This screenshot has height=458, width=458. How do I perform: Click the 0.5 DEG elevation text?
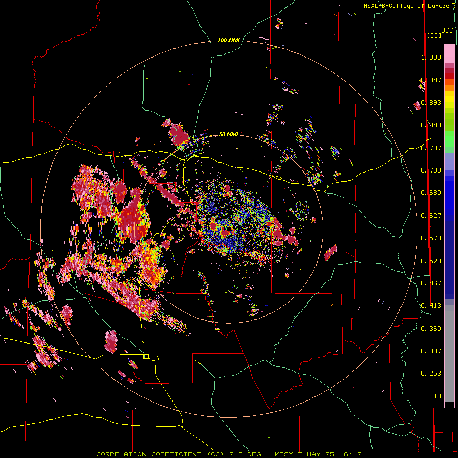(x=245, y=454)
